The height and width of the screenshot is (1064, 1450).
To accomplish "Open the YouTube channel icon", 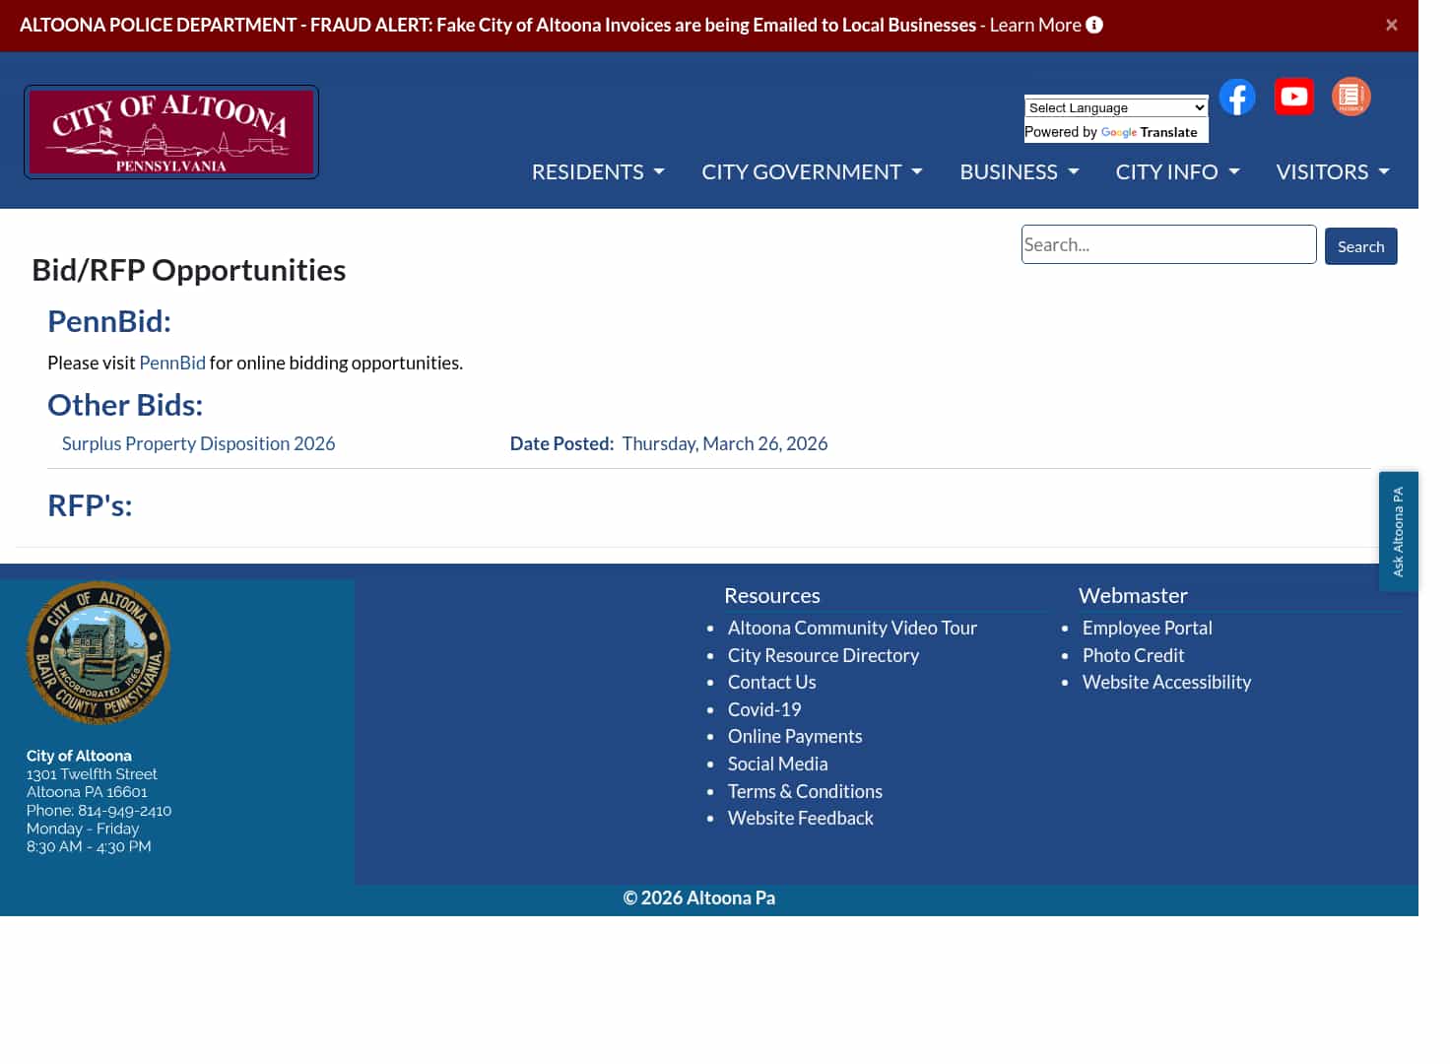I will click(1294, 97).
